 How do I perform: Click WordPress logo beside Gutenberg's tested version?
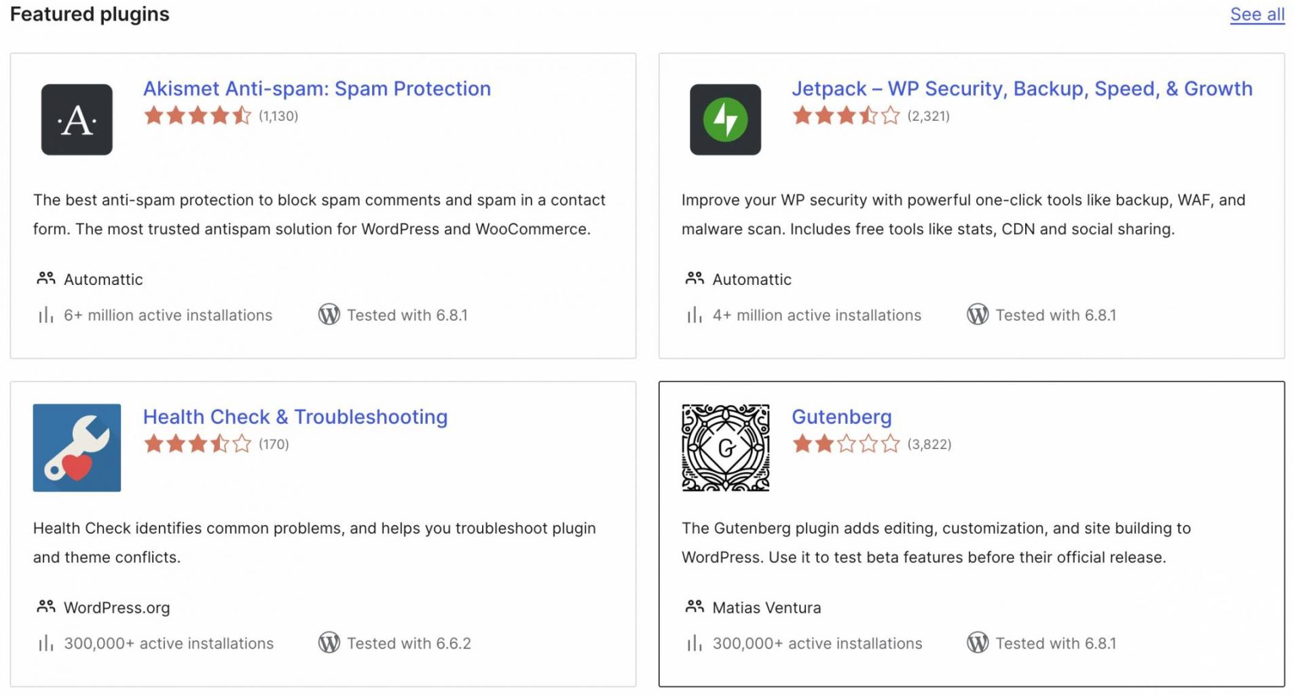[978, 643]
